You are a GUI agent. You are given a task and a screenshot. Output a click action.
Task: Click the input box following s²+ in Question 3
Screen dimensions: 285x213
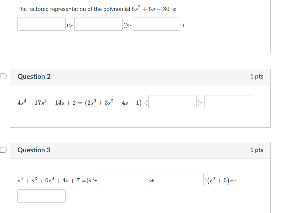click(x=123, y=179)
